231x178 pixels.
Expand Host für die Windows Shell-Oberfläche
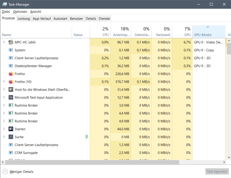coord(4,89)
